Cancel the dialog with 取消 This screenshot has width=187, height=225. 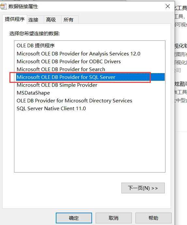[114, 218]
